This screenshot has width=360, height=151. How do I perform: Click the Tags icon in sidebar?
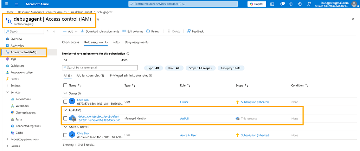(x=7, y=59)
